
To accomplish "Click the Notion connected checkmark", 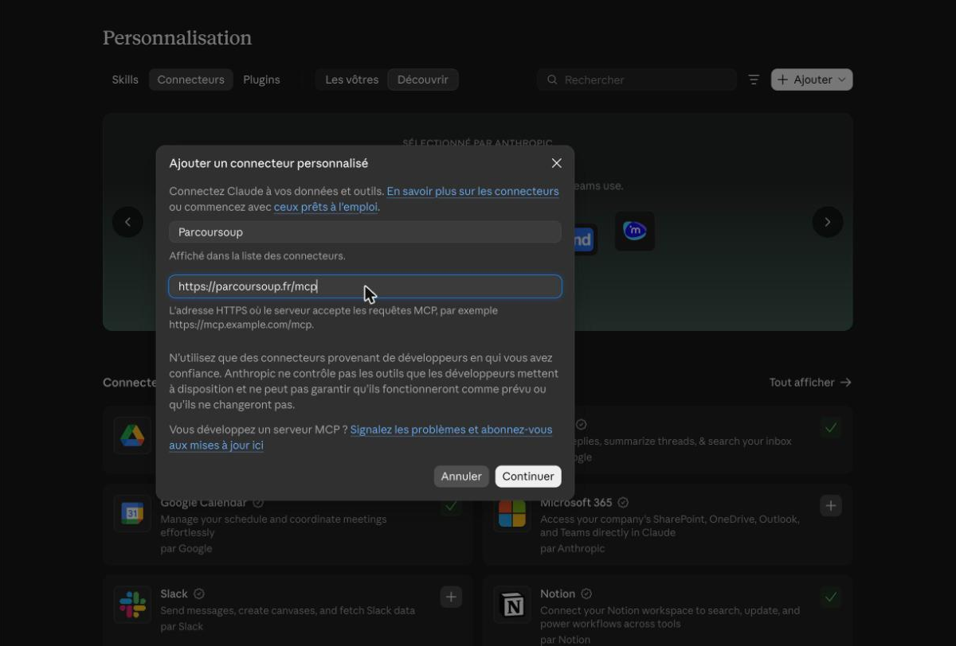I will tap(831, 597).
